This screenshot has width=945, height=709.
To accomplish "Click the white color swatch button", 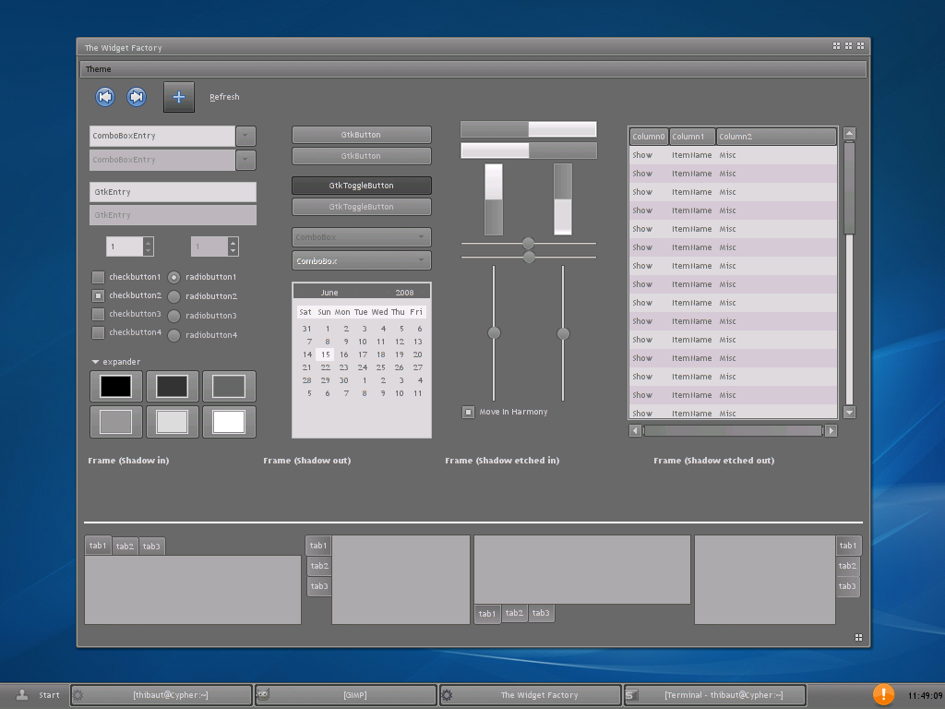I will (229, 421).
